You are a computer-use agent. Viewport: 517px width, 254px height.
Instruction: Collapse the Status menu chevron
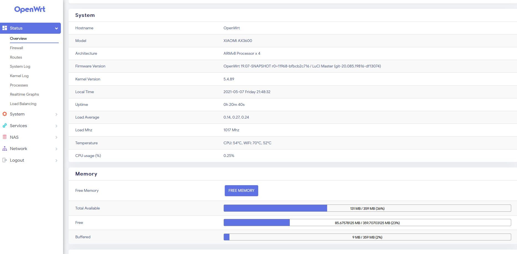tap(56, 28)
